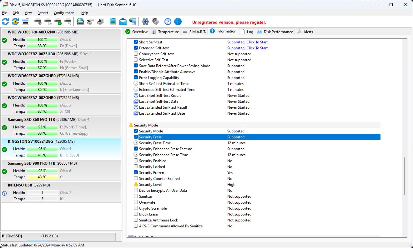Image resolution: width=413 pixels, height=248 pixels.
Task: Click the blue question mark help icon
Action: (168, 22)
